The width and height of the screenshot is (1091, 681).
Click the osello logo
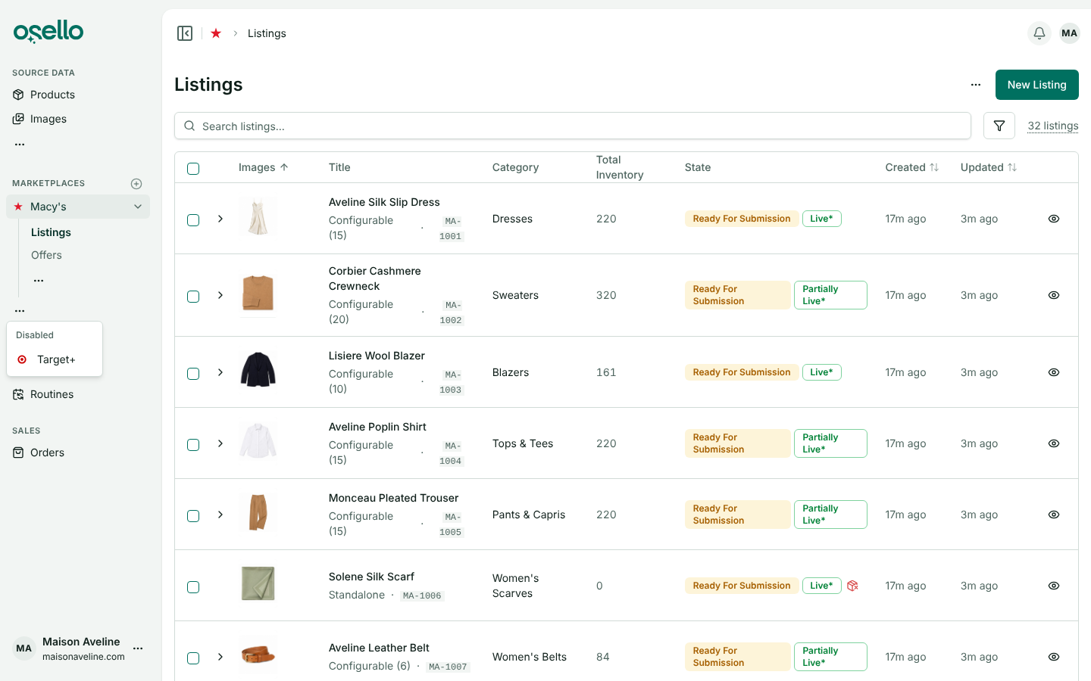(48, 31)
